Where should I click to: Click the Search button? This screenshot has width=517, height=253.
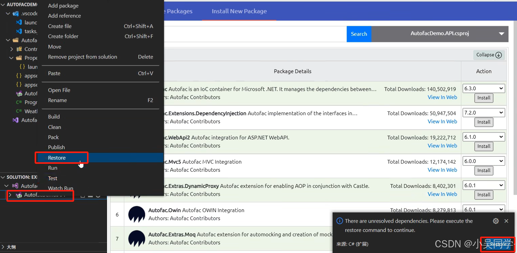tap(359, 34)
